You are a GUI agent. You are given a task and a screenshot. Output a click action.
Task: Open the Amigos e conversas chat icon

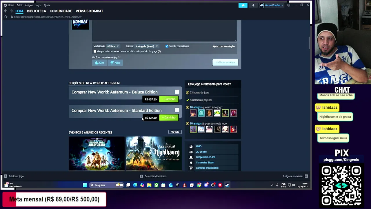tap(306, 176)
